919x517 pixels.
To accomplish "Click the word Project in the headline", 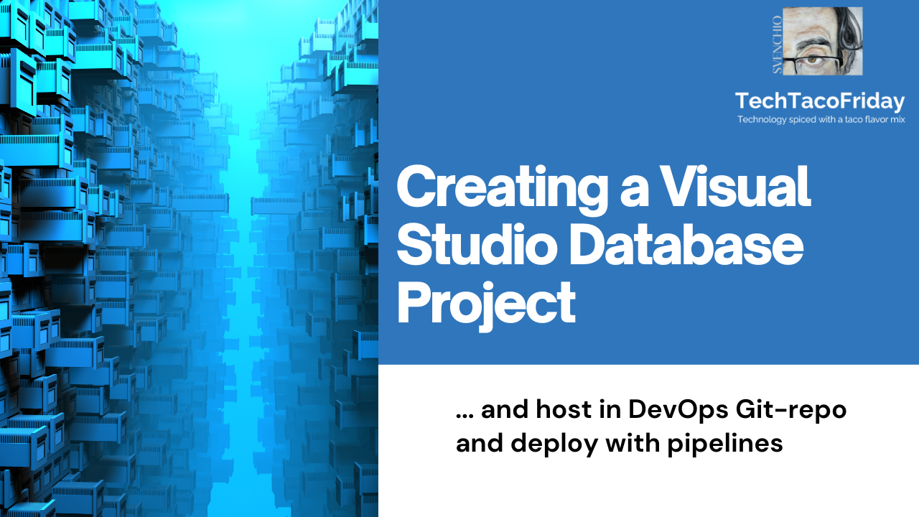I will point(485,304).
